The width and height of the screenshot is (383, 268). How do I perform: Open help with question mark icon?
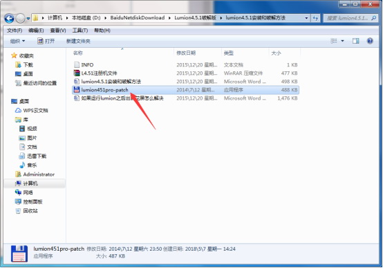(x=370, y=41)
